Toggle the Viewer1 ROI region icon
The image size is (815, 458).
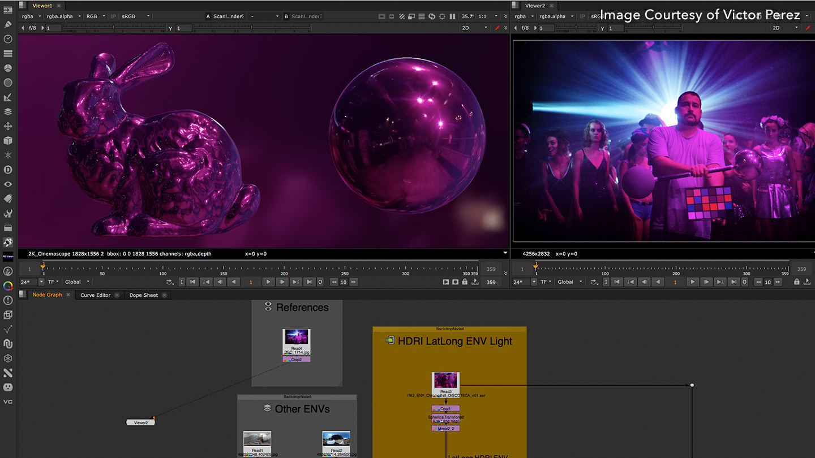(x=442, y=16)
